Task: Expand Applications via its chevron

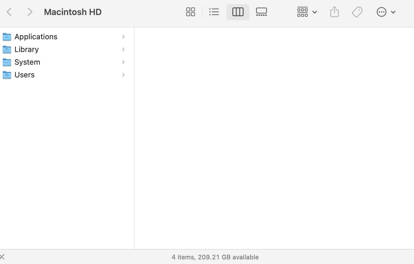Action: click(x=123, y=37)
